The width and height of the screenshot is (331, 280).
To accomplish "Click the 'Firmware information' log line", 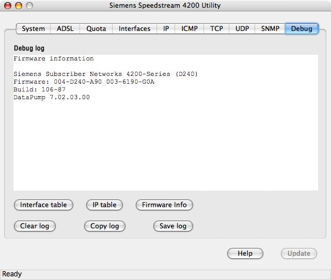I will 54,58.
